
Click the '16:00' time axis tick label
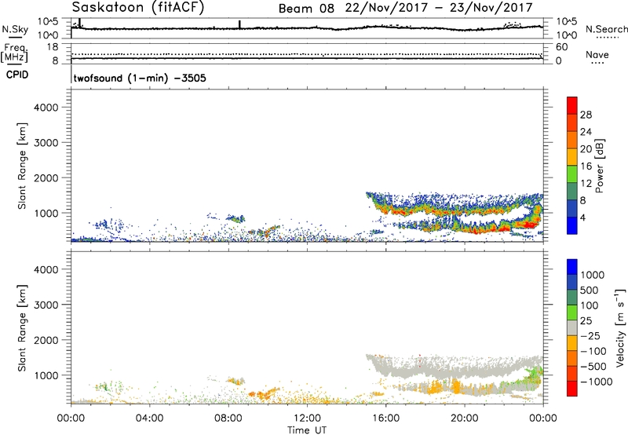(385, 418)
